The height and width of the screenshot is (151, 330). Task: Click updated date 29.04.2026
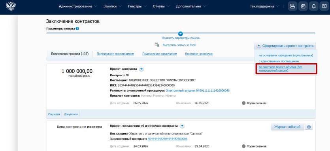click(x=202, y=146)
